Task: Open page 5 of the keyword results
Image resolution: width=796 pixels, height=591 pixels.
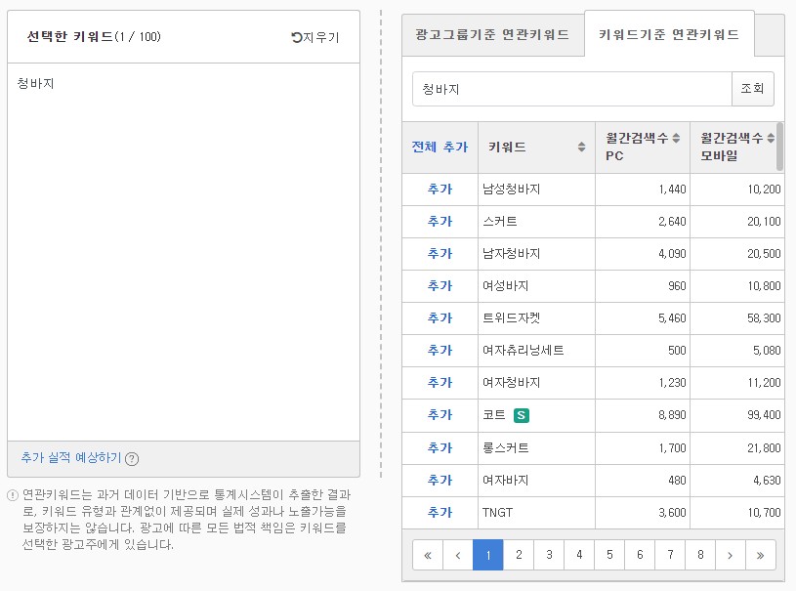Action: (608, 555)
